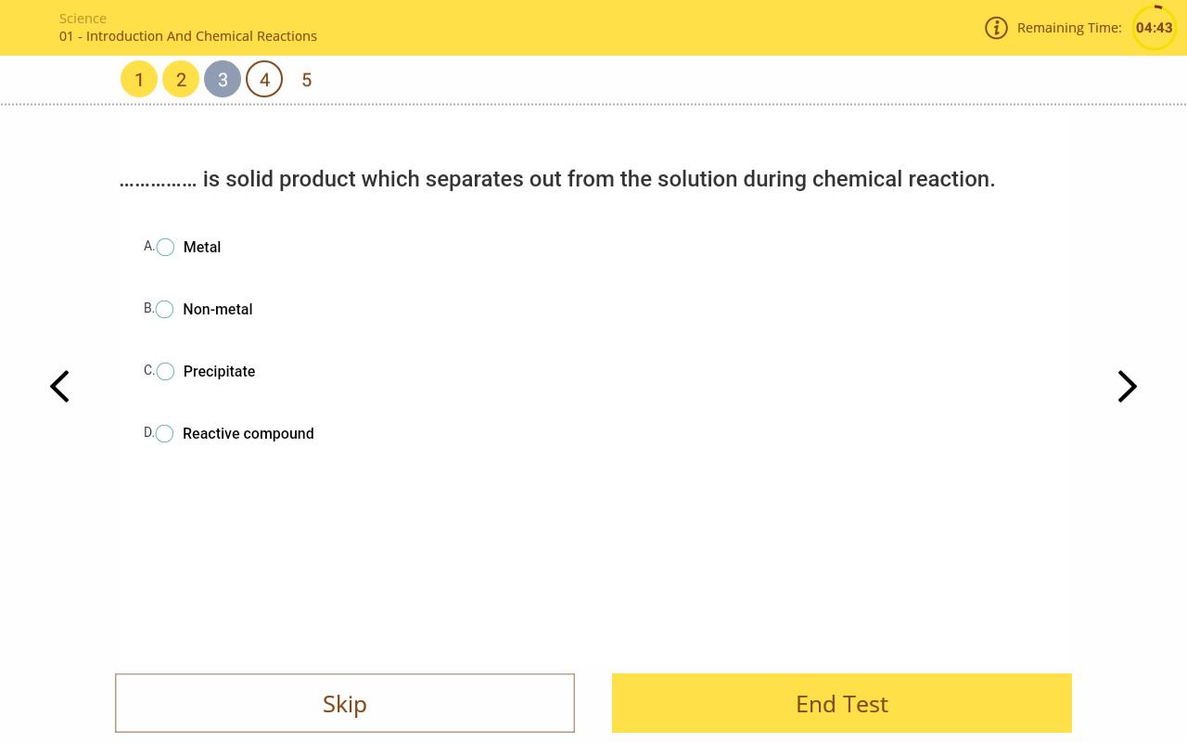
Task: Click the circular countdown timer 04:43
Action: tap(1155, 28)
